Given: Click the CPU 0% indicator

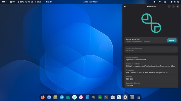Looking at the screenshot, I should tap(13, 2).
